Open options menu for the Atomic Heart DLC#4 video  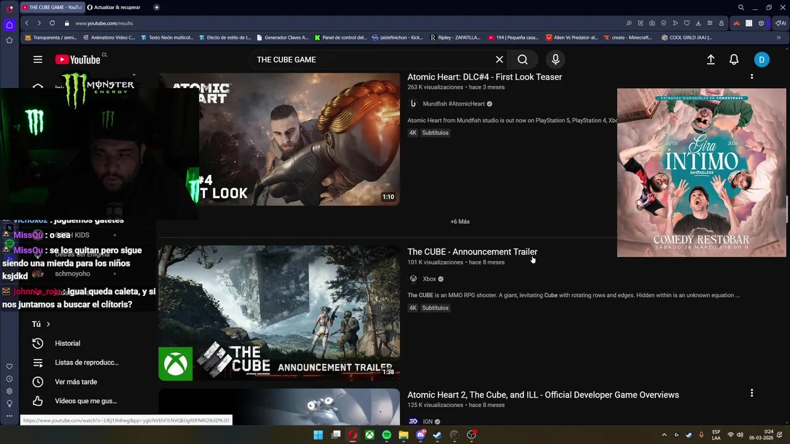pyautogui.click(x=752, y=76)
